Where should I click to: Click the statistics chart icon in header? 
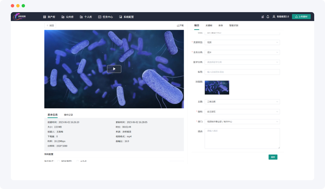(262, 17)
